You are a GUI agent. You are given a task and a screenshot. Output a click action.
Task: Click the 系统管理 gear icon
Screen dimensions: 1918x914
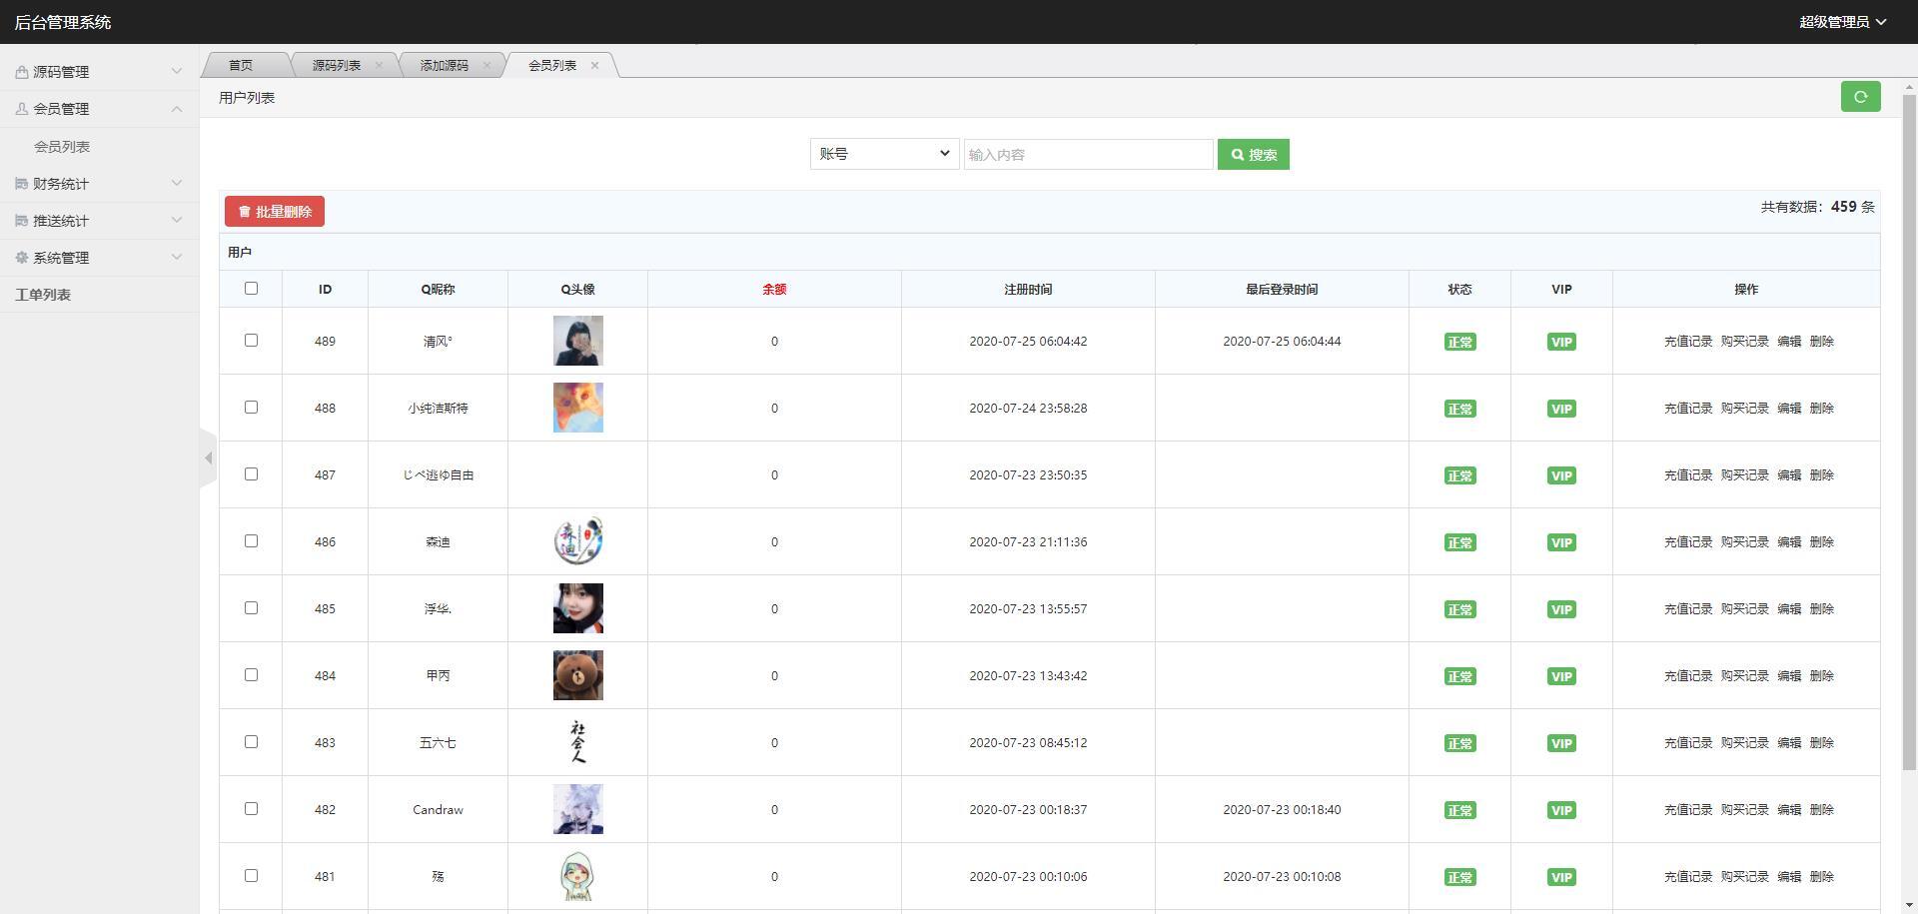coord(22,257)
